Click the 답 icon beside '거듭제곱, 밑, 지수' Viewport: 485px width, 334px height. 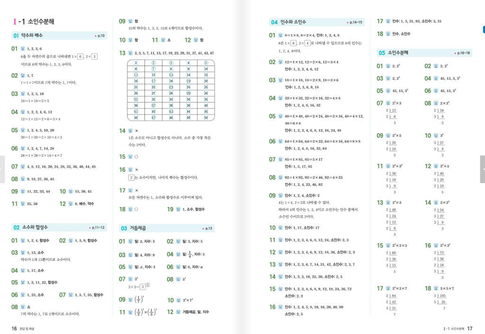tap(177, 312)
